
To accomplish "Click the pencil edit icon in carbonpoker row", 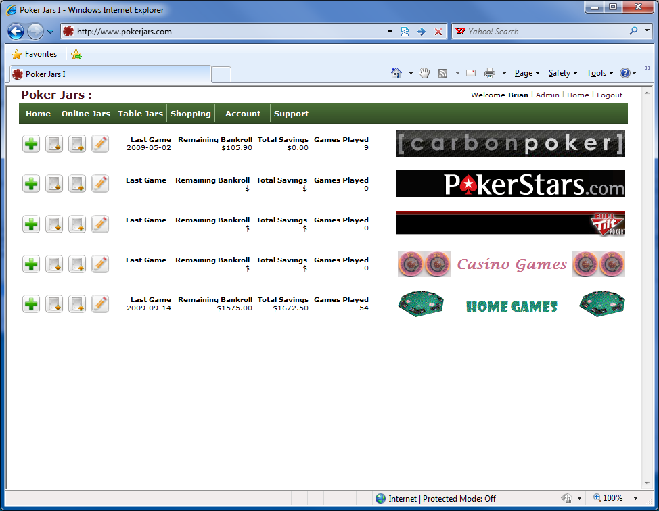I will tap(100, 144).
